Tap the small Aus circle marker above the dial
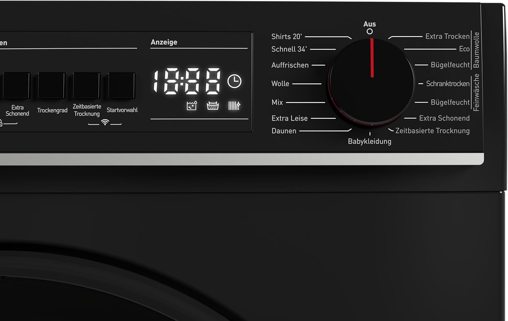The image size is (508, 321). pos(370,31)
